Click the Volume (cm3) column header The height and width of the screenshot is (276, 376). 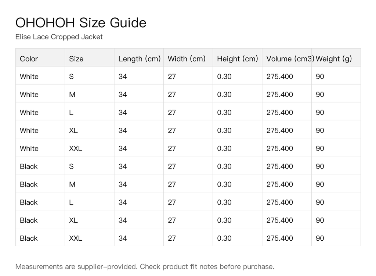(x=287, y=57)
